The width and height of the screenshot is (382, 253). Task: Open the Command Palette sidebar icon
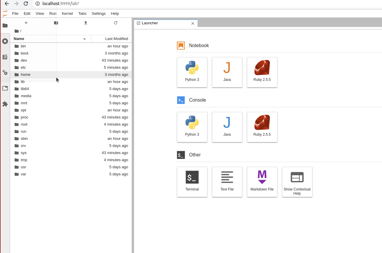coord(5,57)
